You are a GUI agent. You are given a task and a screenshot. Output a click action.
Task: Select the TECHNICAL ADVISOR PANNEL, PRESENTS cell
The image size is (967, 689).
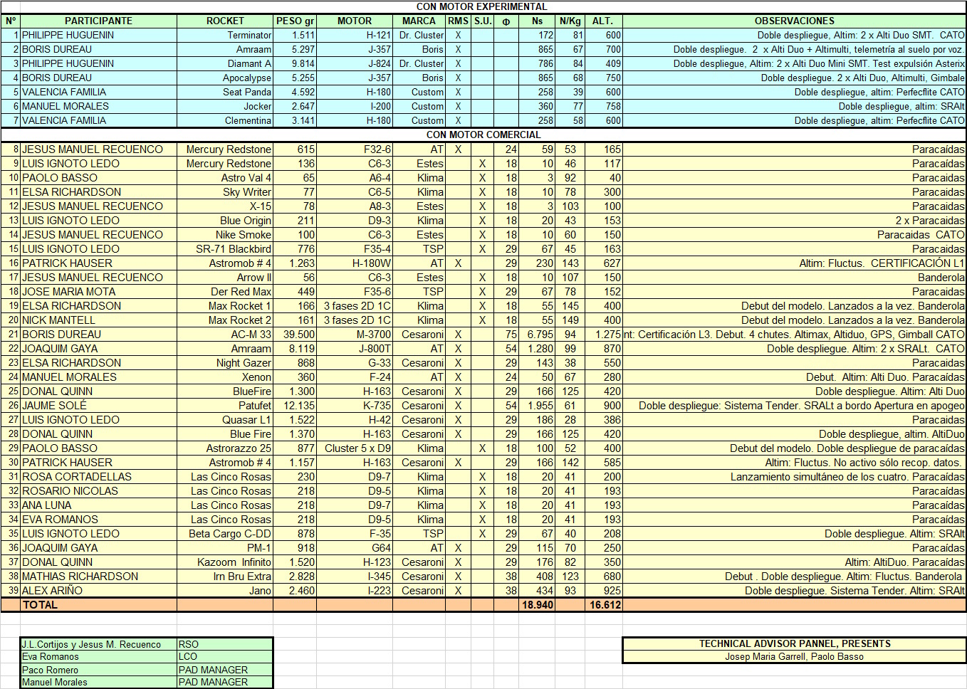[795, 643]
